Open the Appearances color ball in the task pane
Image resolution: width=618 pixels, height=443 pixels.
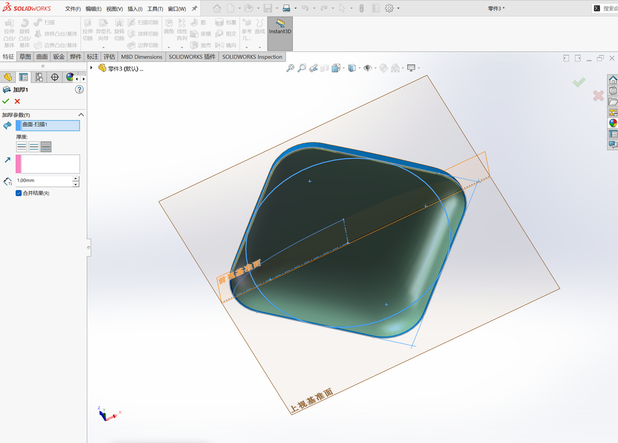tap(613, 123)
